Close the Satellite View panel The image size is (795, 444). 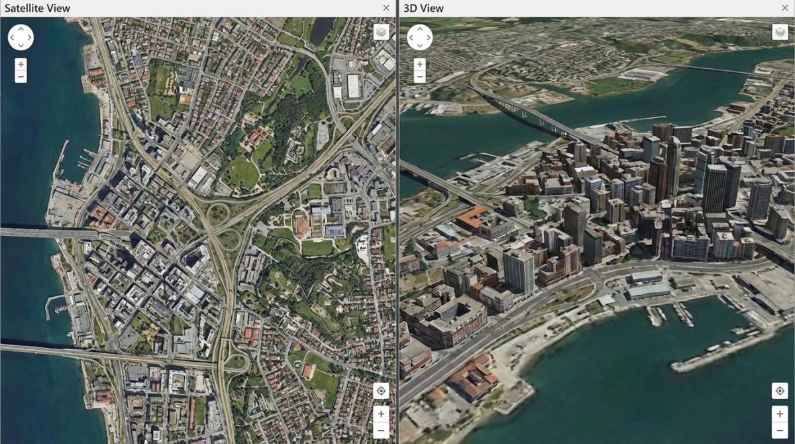click(x=386, y=8)
